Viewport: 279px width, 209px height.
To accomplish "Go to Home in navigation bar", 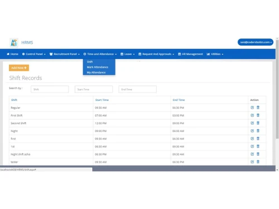I will click(x=12, y=54).
